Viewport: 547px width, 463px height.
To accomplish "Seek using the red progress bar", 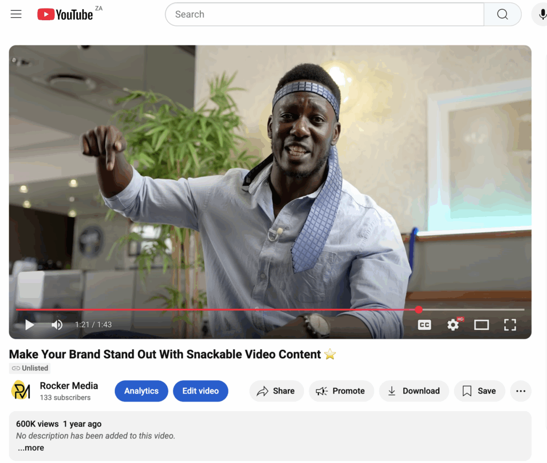I will 214,310.
